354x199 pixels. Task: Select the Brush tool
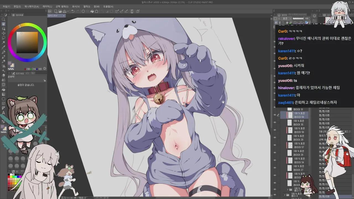(4, 61)
